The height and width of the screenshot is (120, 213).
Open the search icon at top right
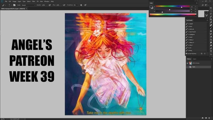pos(203,5)
